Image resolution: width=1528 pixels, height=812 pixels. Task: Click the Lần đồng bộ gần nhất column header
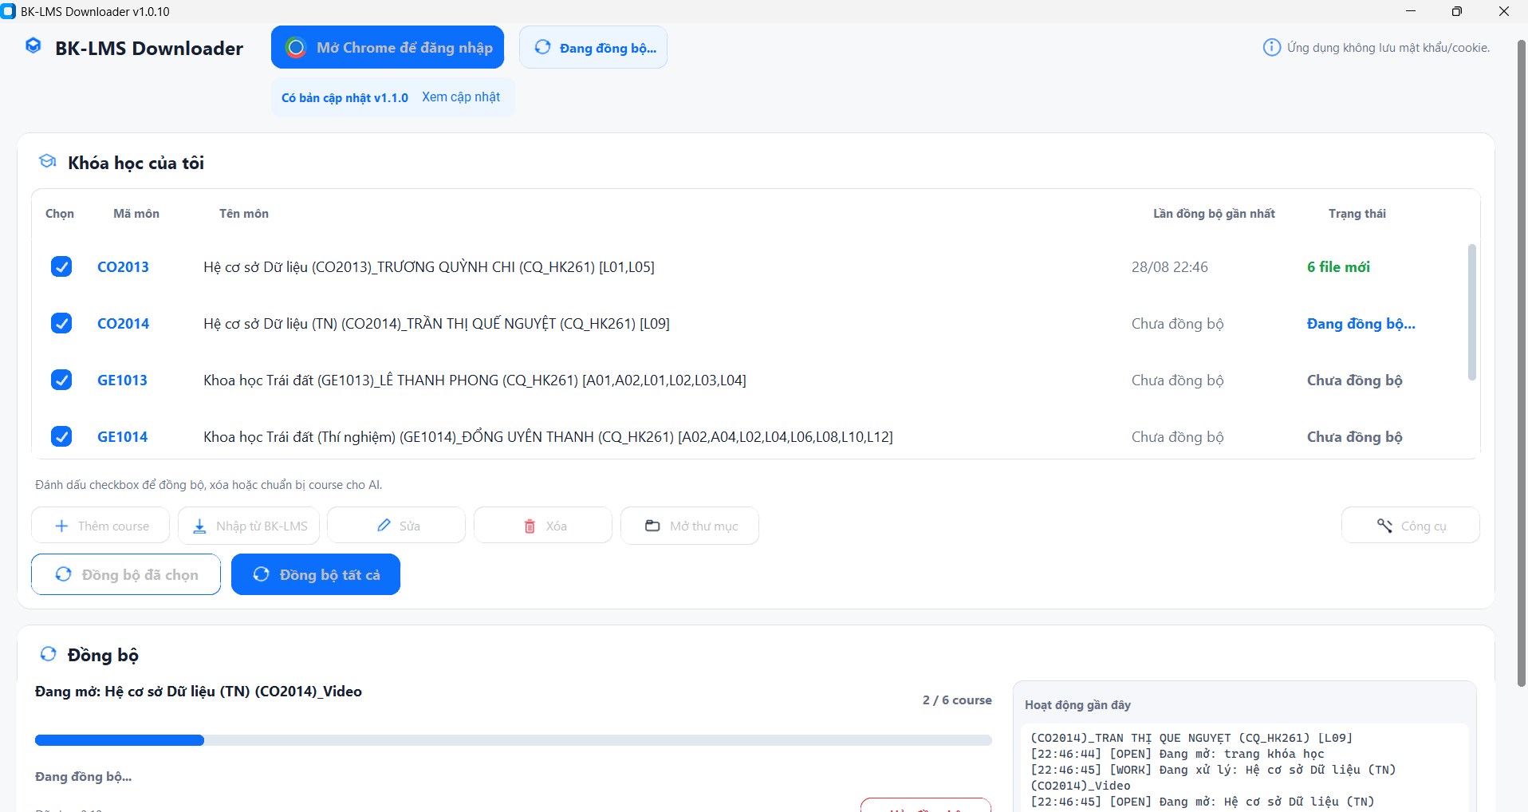[x=1214, y=214]
